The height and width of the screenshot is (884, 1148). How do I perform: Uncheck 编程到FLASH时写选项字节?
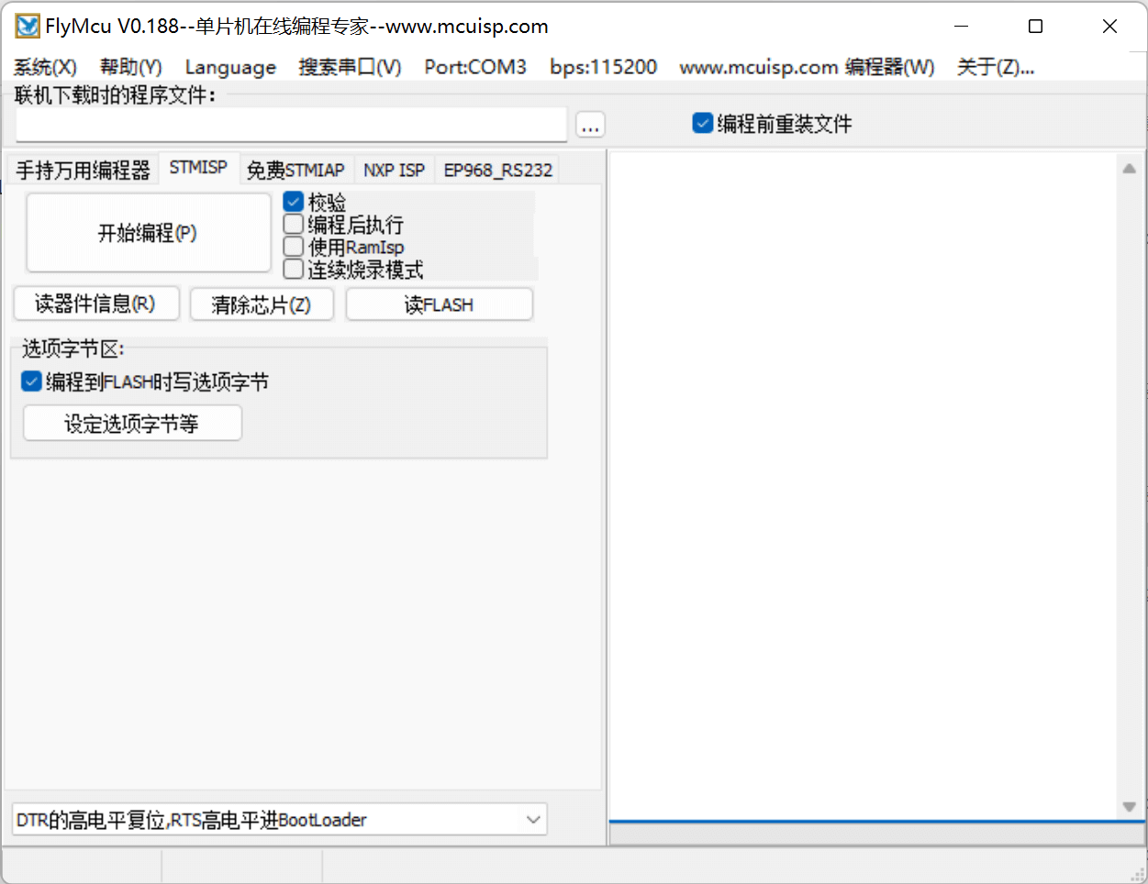pos(30,381)
